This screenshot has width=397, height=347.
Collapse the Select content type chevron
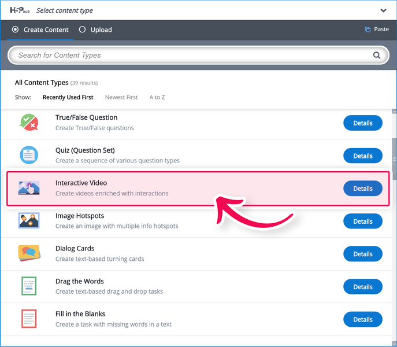point(383,10)
